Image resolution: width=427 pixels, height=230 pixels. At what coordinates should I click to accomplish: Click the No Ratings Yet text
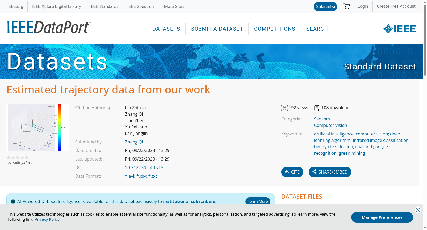pos(19,162)
